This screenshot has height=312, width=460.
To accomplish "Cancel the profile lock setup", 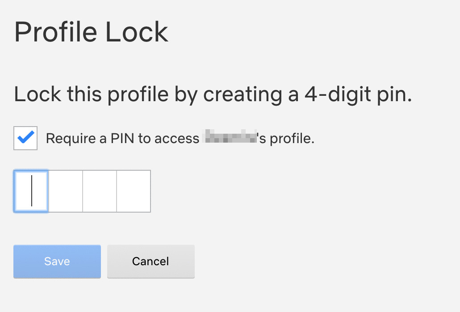I will (x=151, y=261).
